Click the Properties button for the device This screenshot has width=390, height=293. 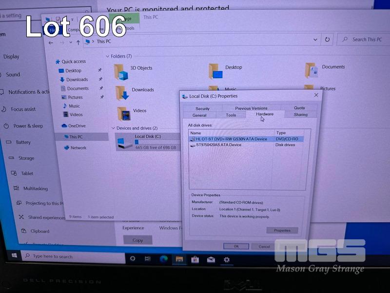(282, 230)
